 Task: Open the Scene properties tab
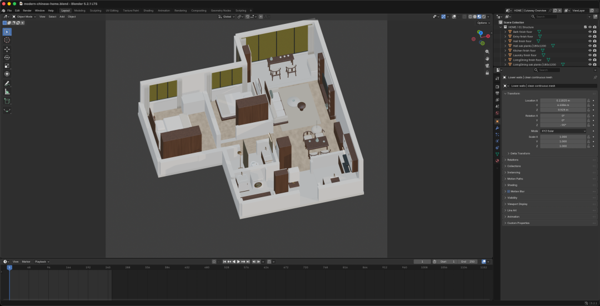(497, 106)
